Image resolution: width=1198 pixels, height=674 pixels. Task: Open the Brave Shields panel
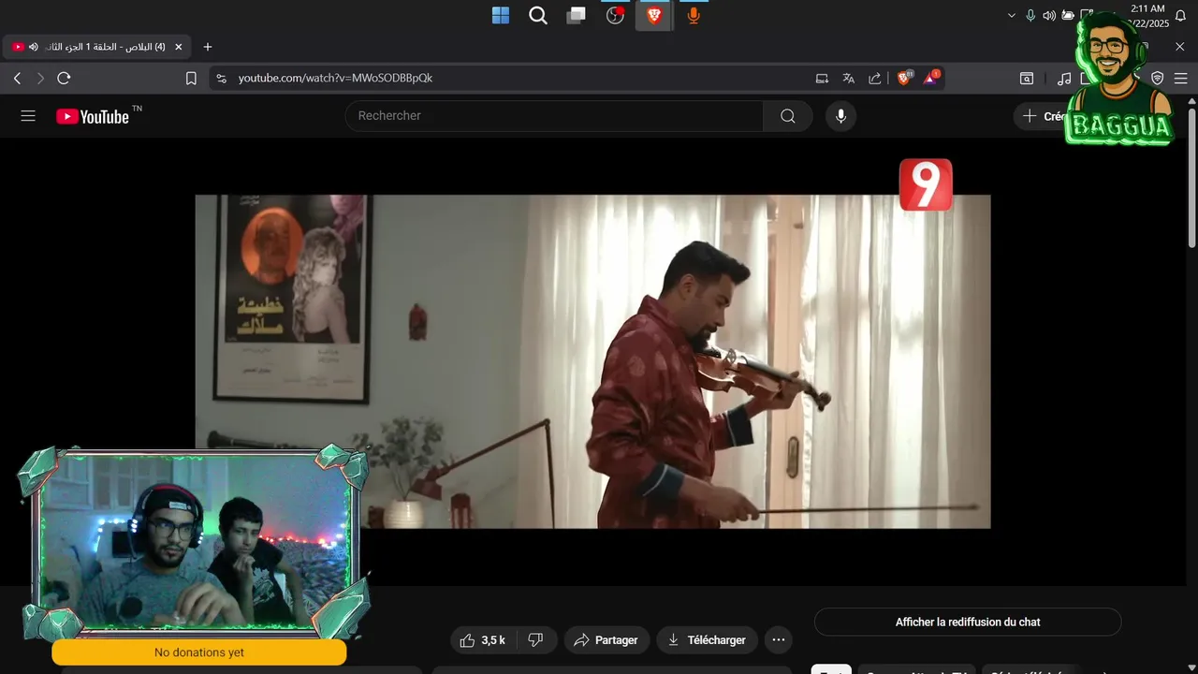904,79
